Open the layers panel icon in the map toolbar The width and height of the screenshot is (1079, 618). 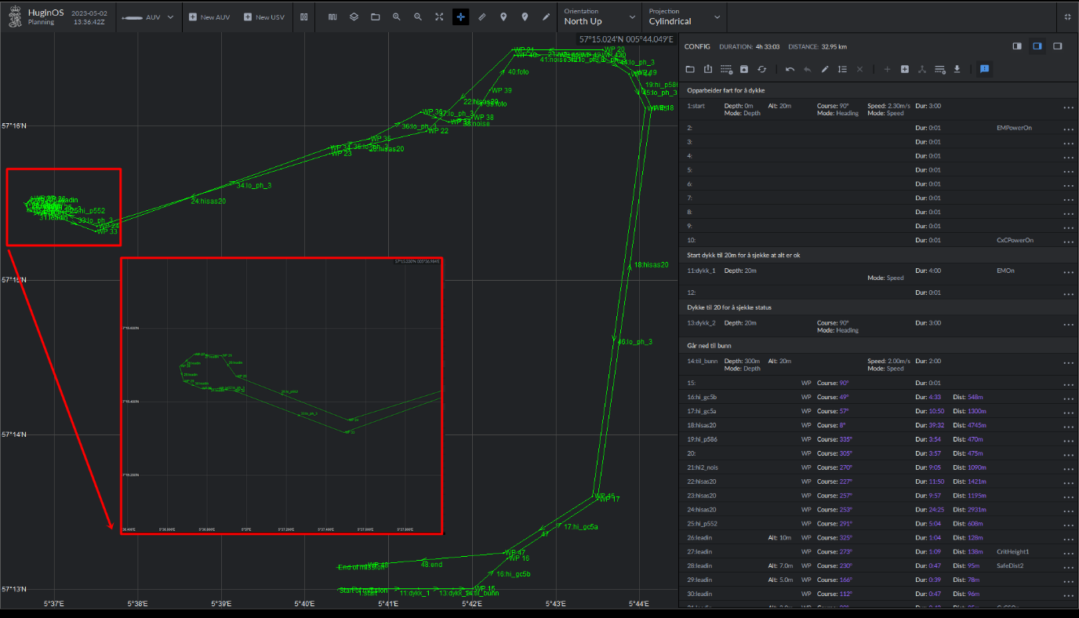pyautogui.click(x=354, y=16)
